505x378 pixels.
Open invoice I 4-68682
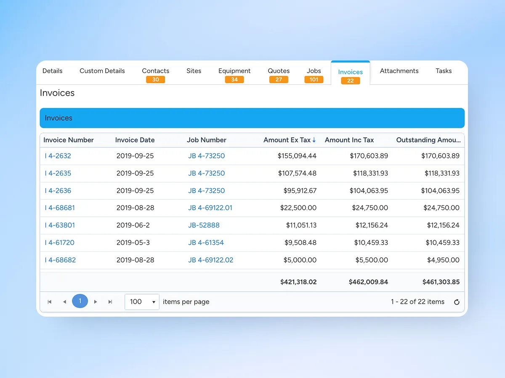tap(60, 260)
